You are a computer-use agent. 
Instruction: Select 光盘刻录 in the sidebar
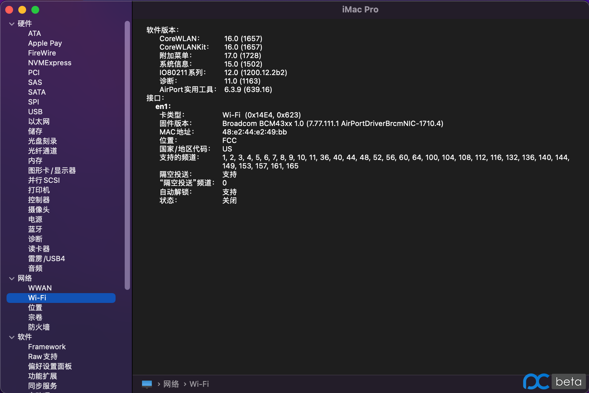[x=42, y=141]
